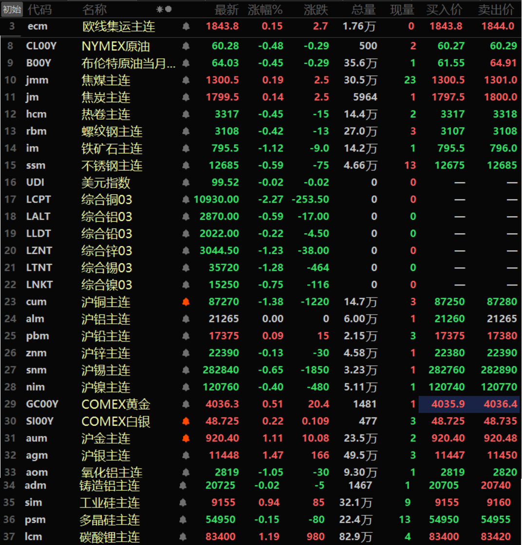Screen dimensions: 522x545
Task: Click the bell icon for COMEX黄金
Action: [x=186, y=404]
